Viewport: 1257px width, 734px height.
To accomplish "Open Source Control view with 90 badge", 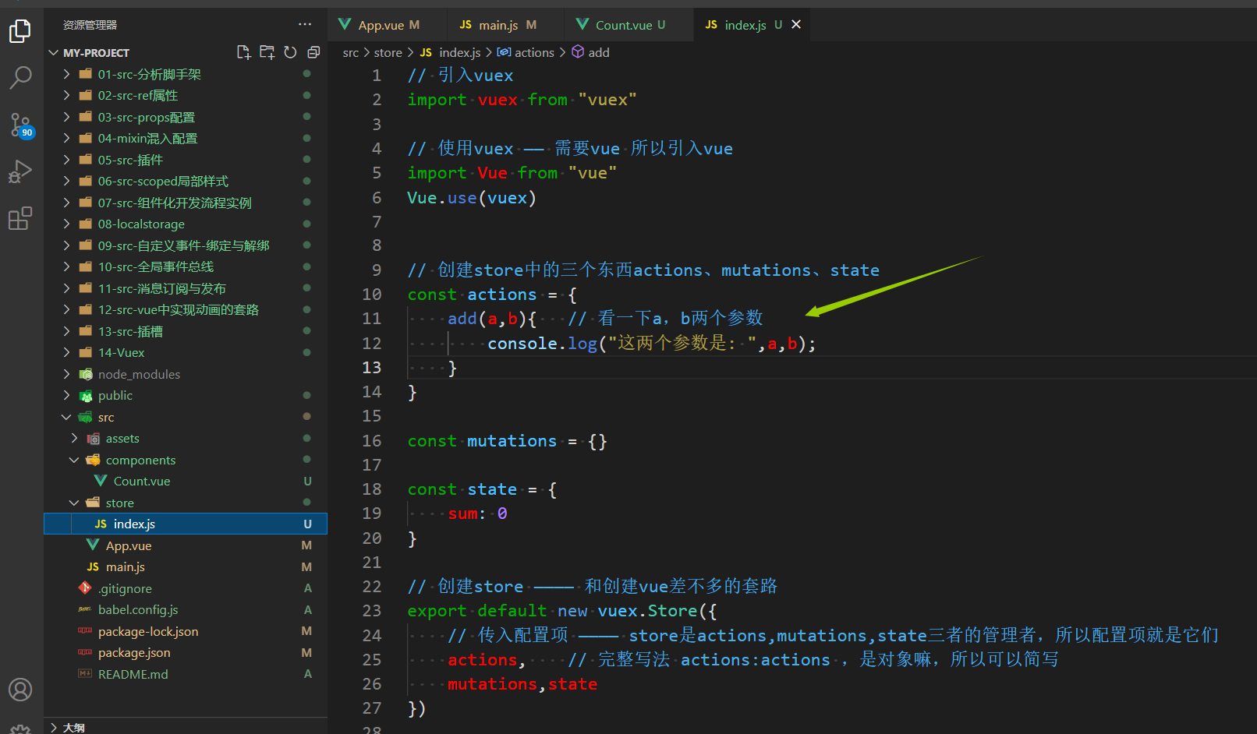I will [x=20, y=125].
